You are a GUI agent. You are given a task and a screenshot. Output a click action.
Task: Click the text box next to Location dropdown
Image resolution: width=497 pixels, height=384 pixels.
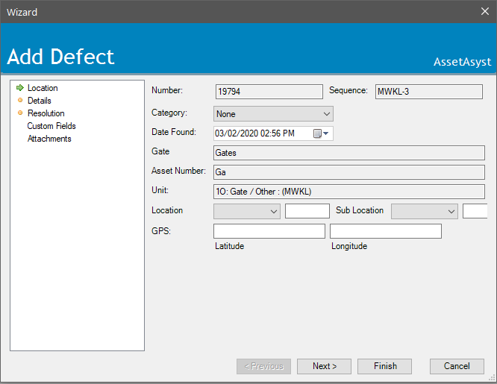tap(307, 211)
